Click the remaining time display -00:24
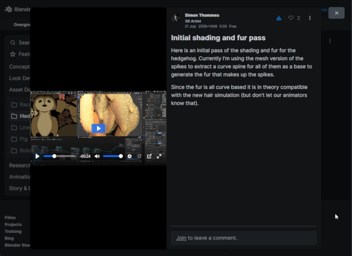The image size is (352, 256). pos(85,156)
